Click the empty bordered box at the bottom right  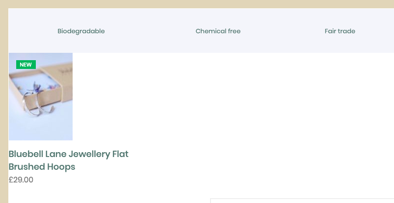pyautogui.click(x=302, y=201)
